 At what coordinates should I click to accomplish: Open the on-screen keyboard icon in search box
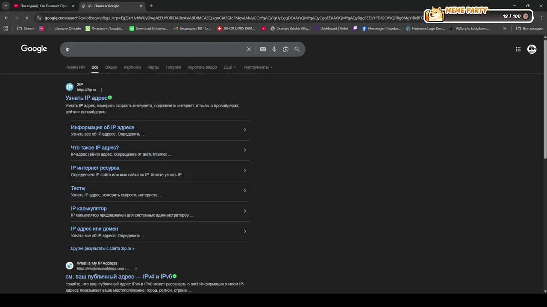[263, 49]
